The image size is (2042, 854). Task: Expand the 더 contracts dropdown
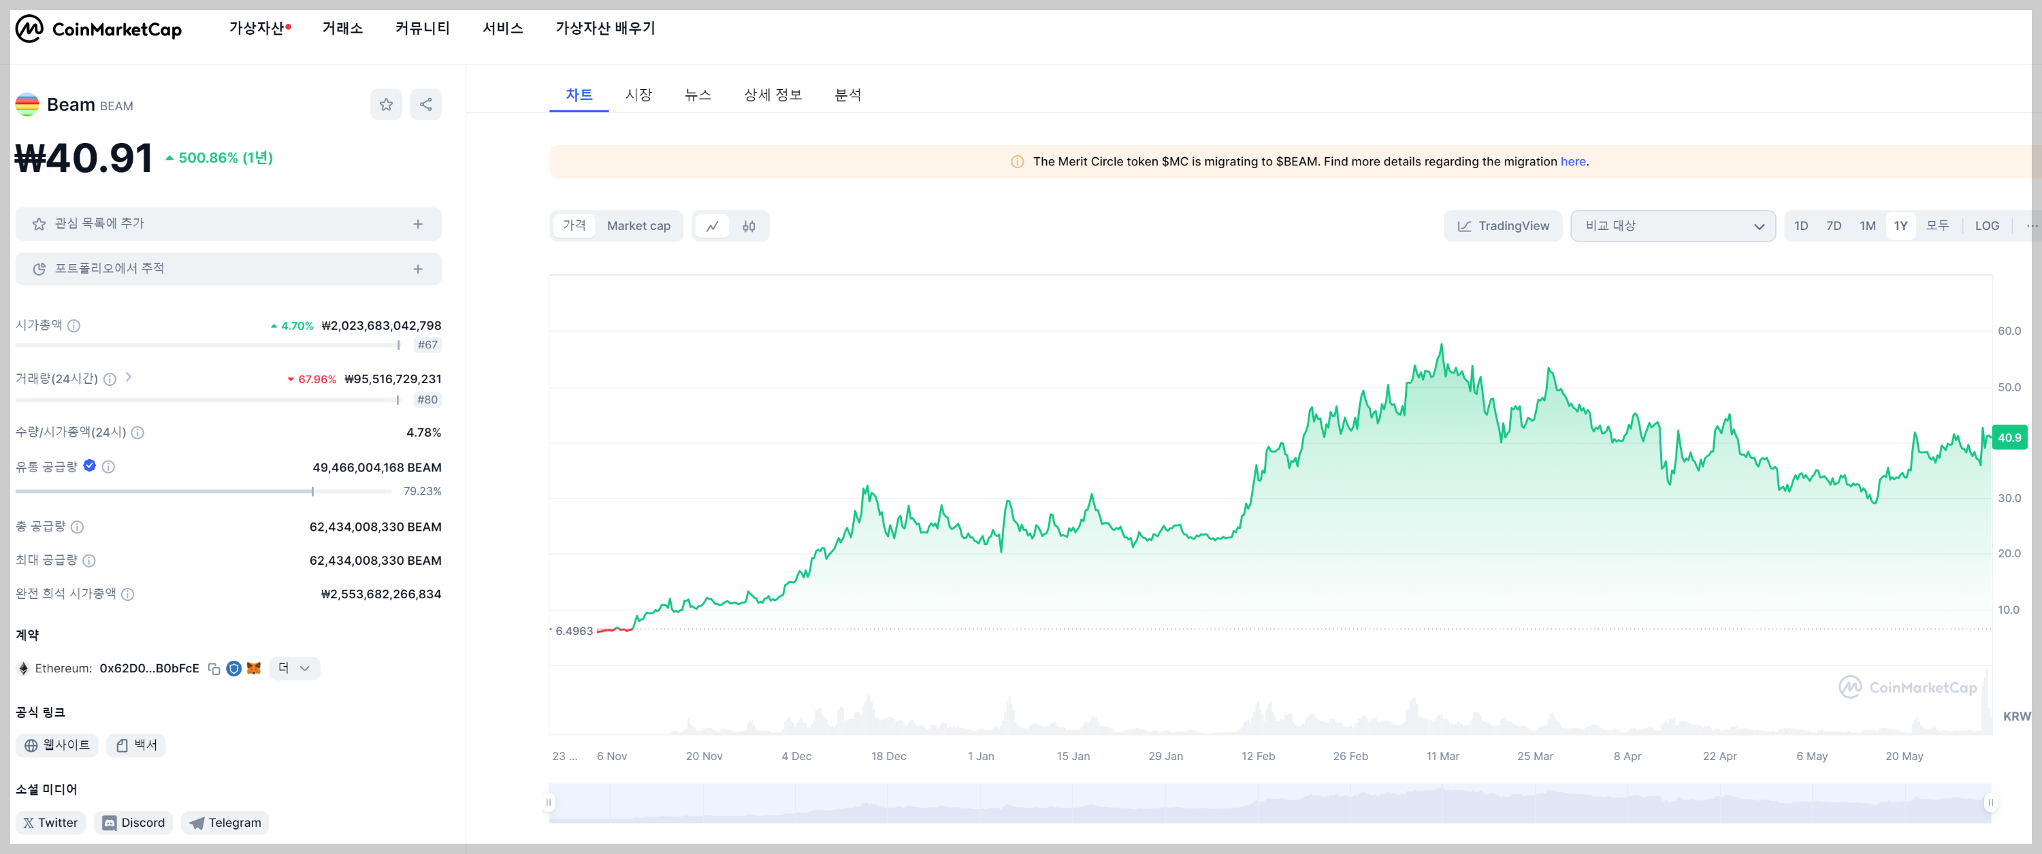(294, 669)
